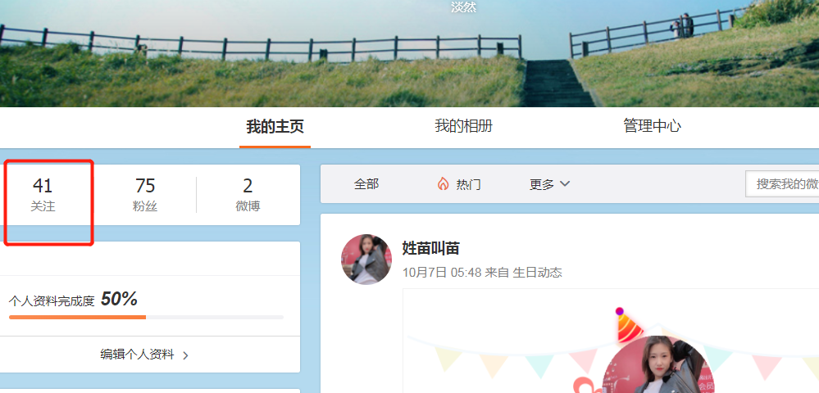819x393 pixels.
Task: Click the 淡然 profile name on cover
Action: coord(464,7)
